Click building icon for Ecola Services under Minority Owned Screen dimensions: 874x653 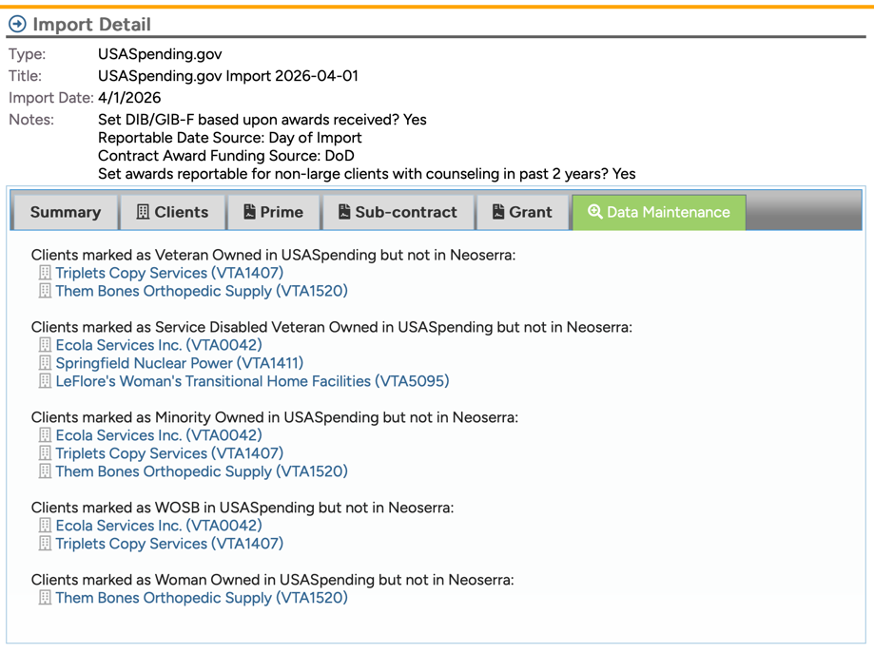(x=45, y=435)
